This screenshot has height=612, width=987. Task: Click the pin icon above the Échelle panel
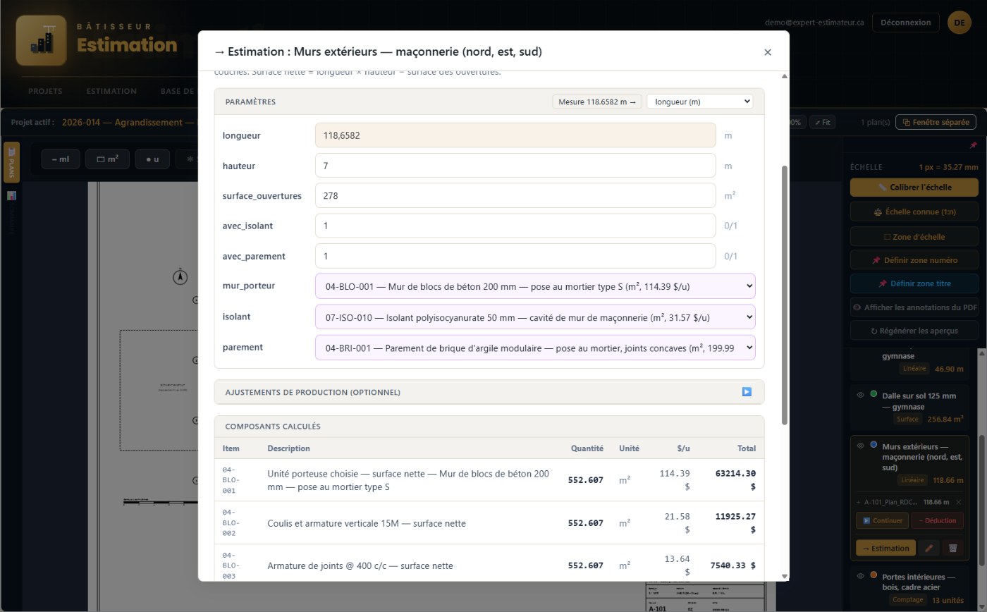(x=973, y=145)
